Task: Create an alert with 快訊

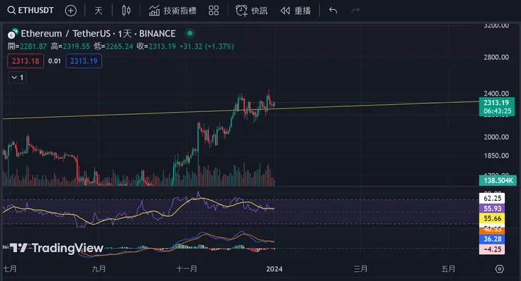Action: coord(251,11)
